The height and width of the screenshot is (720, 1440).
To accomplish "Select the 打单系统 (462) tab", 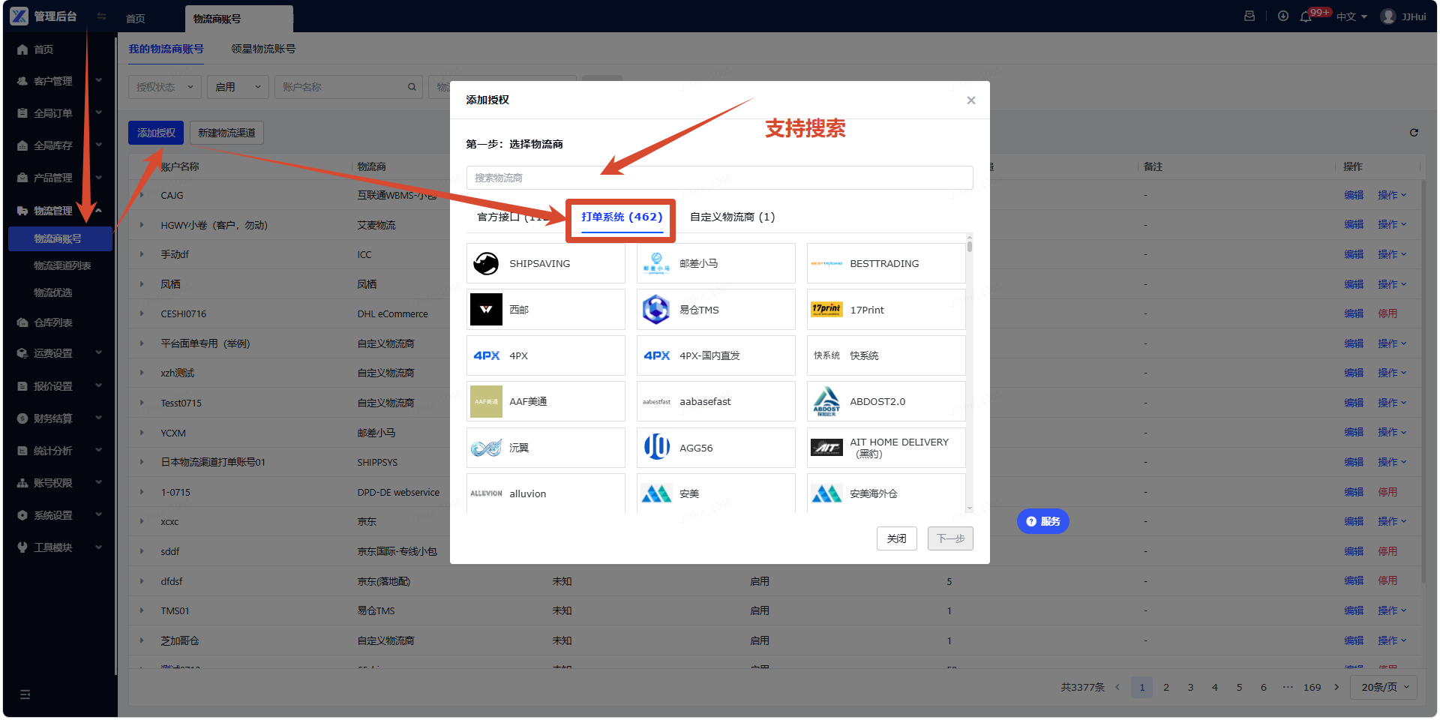I will tap(622, 217).
